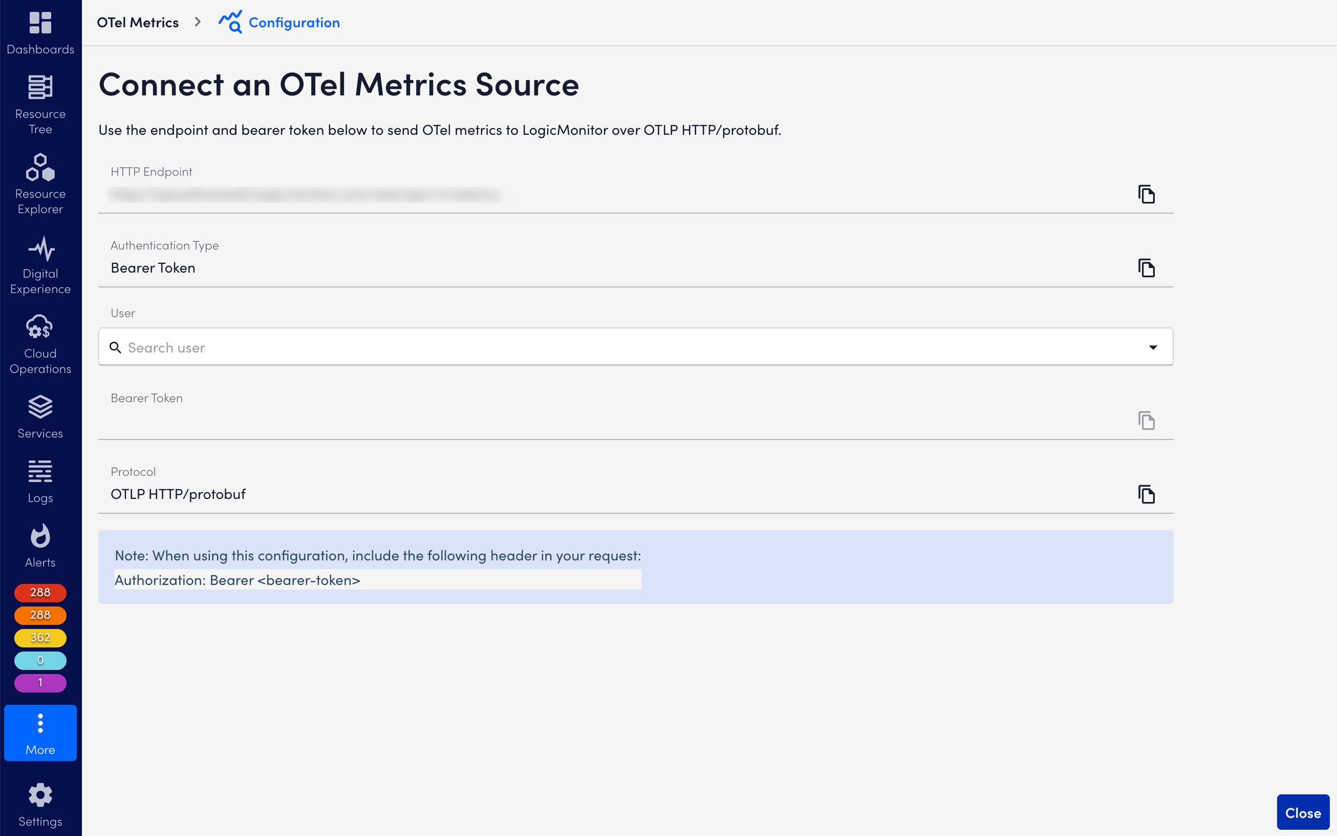Copy the Authentication Type value
Viewport: 1337px width, 836px height.
(1146, 268)
